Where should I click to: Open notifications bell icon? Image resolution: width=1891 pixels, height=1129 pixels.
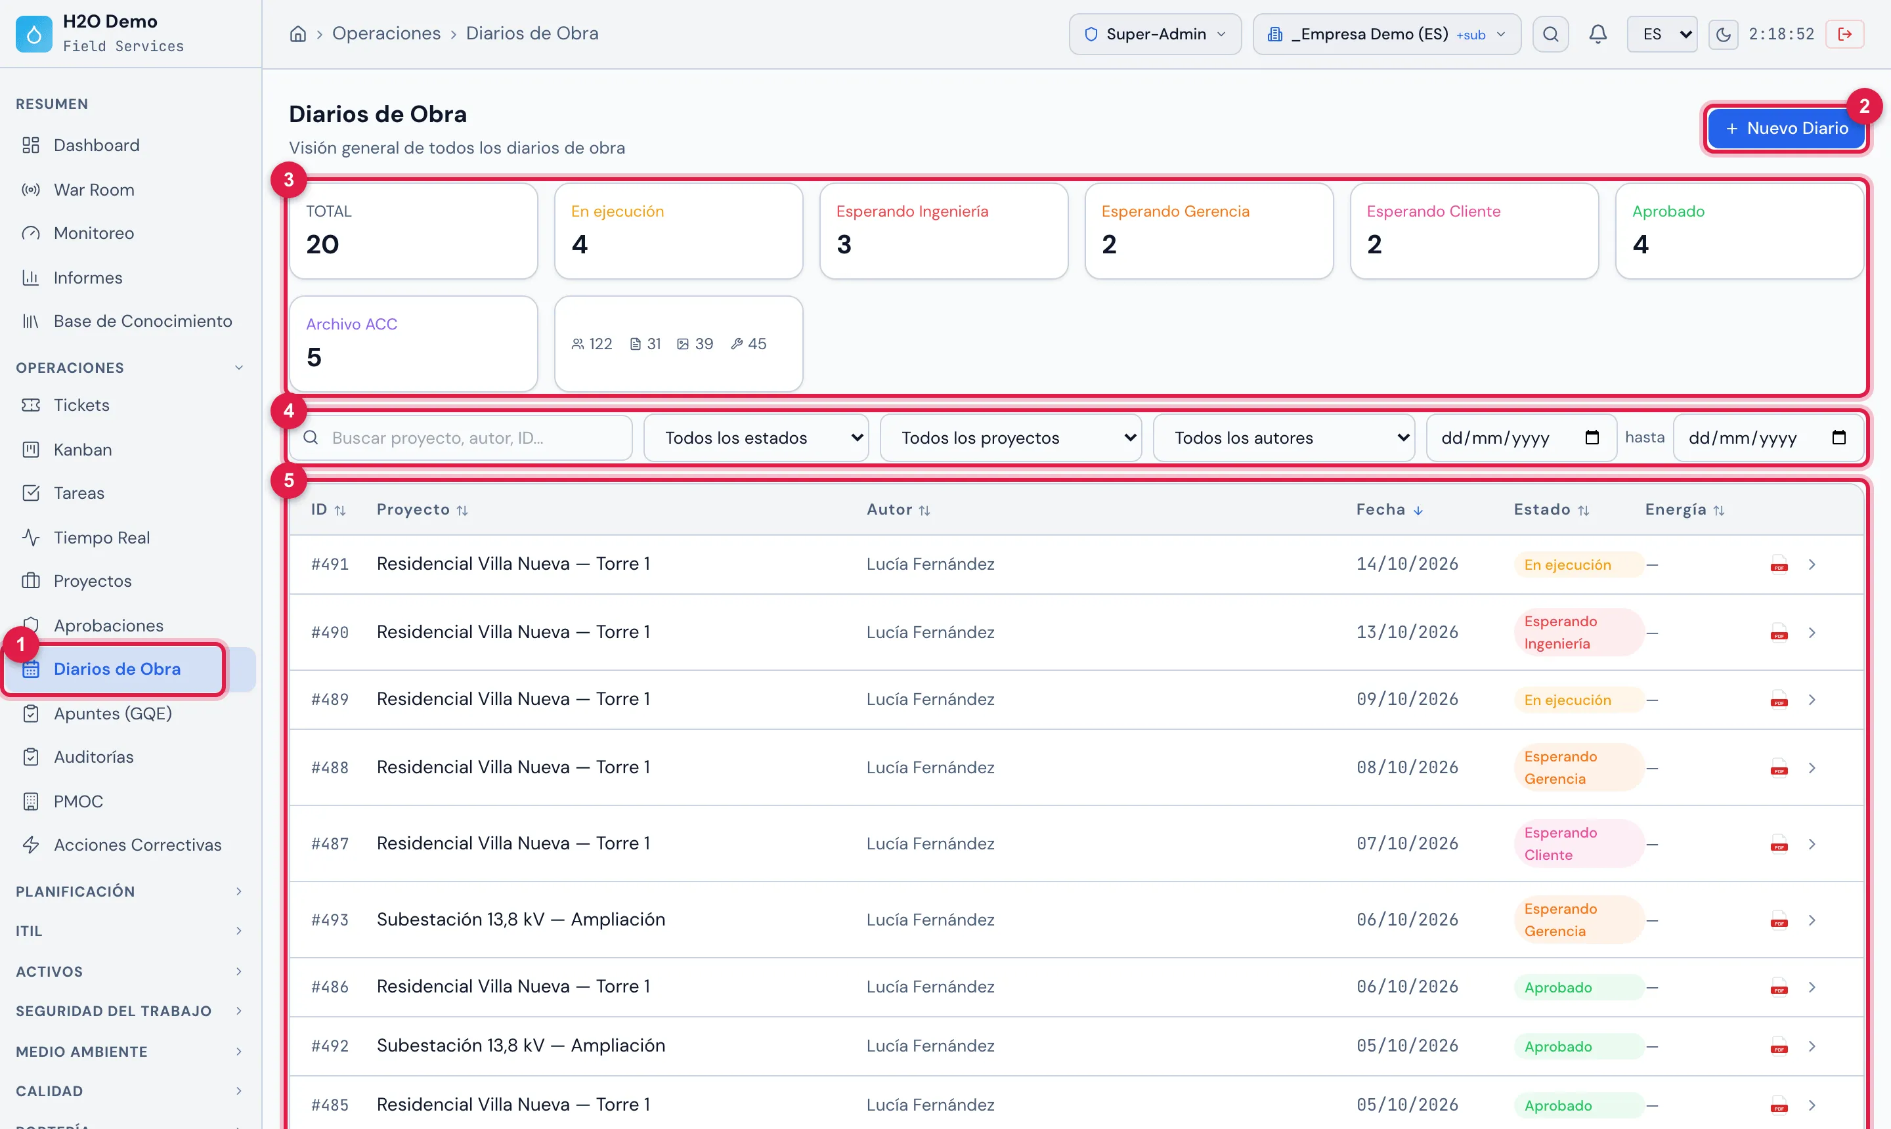click(1598, 34)
